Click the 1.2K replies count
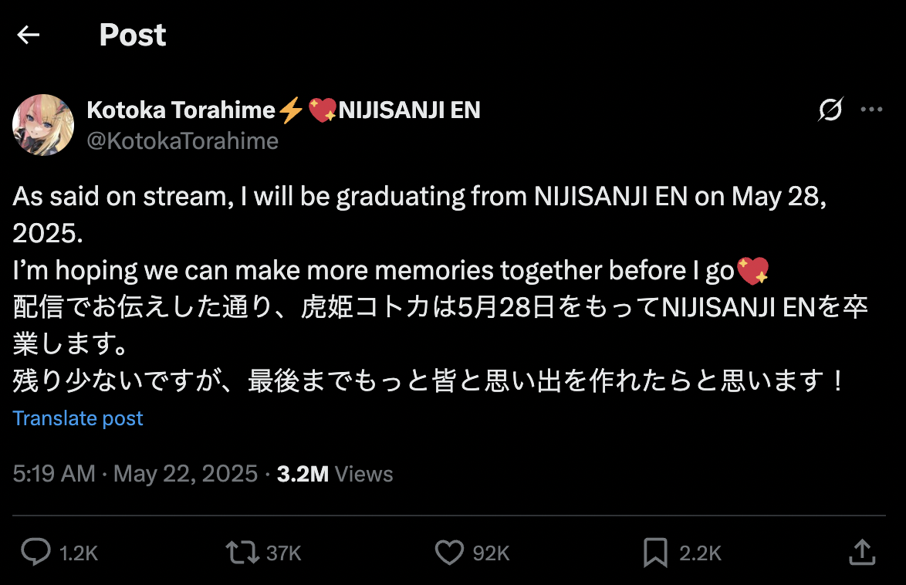Viewport: 906px width, 585px height. point(79,553)
